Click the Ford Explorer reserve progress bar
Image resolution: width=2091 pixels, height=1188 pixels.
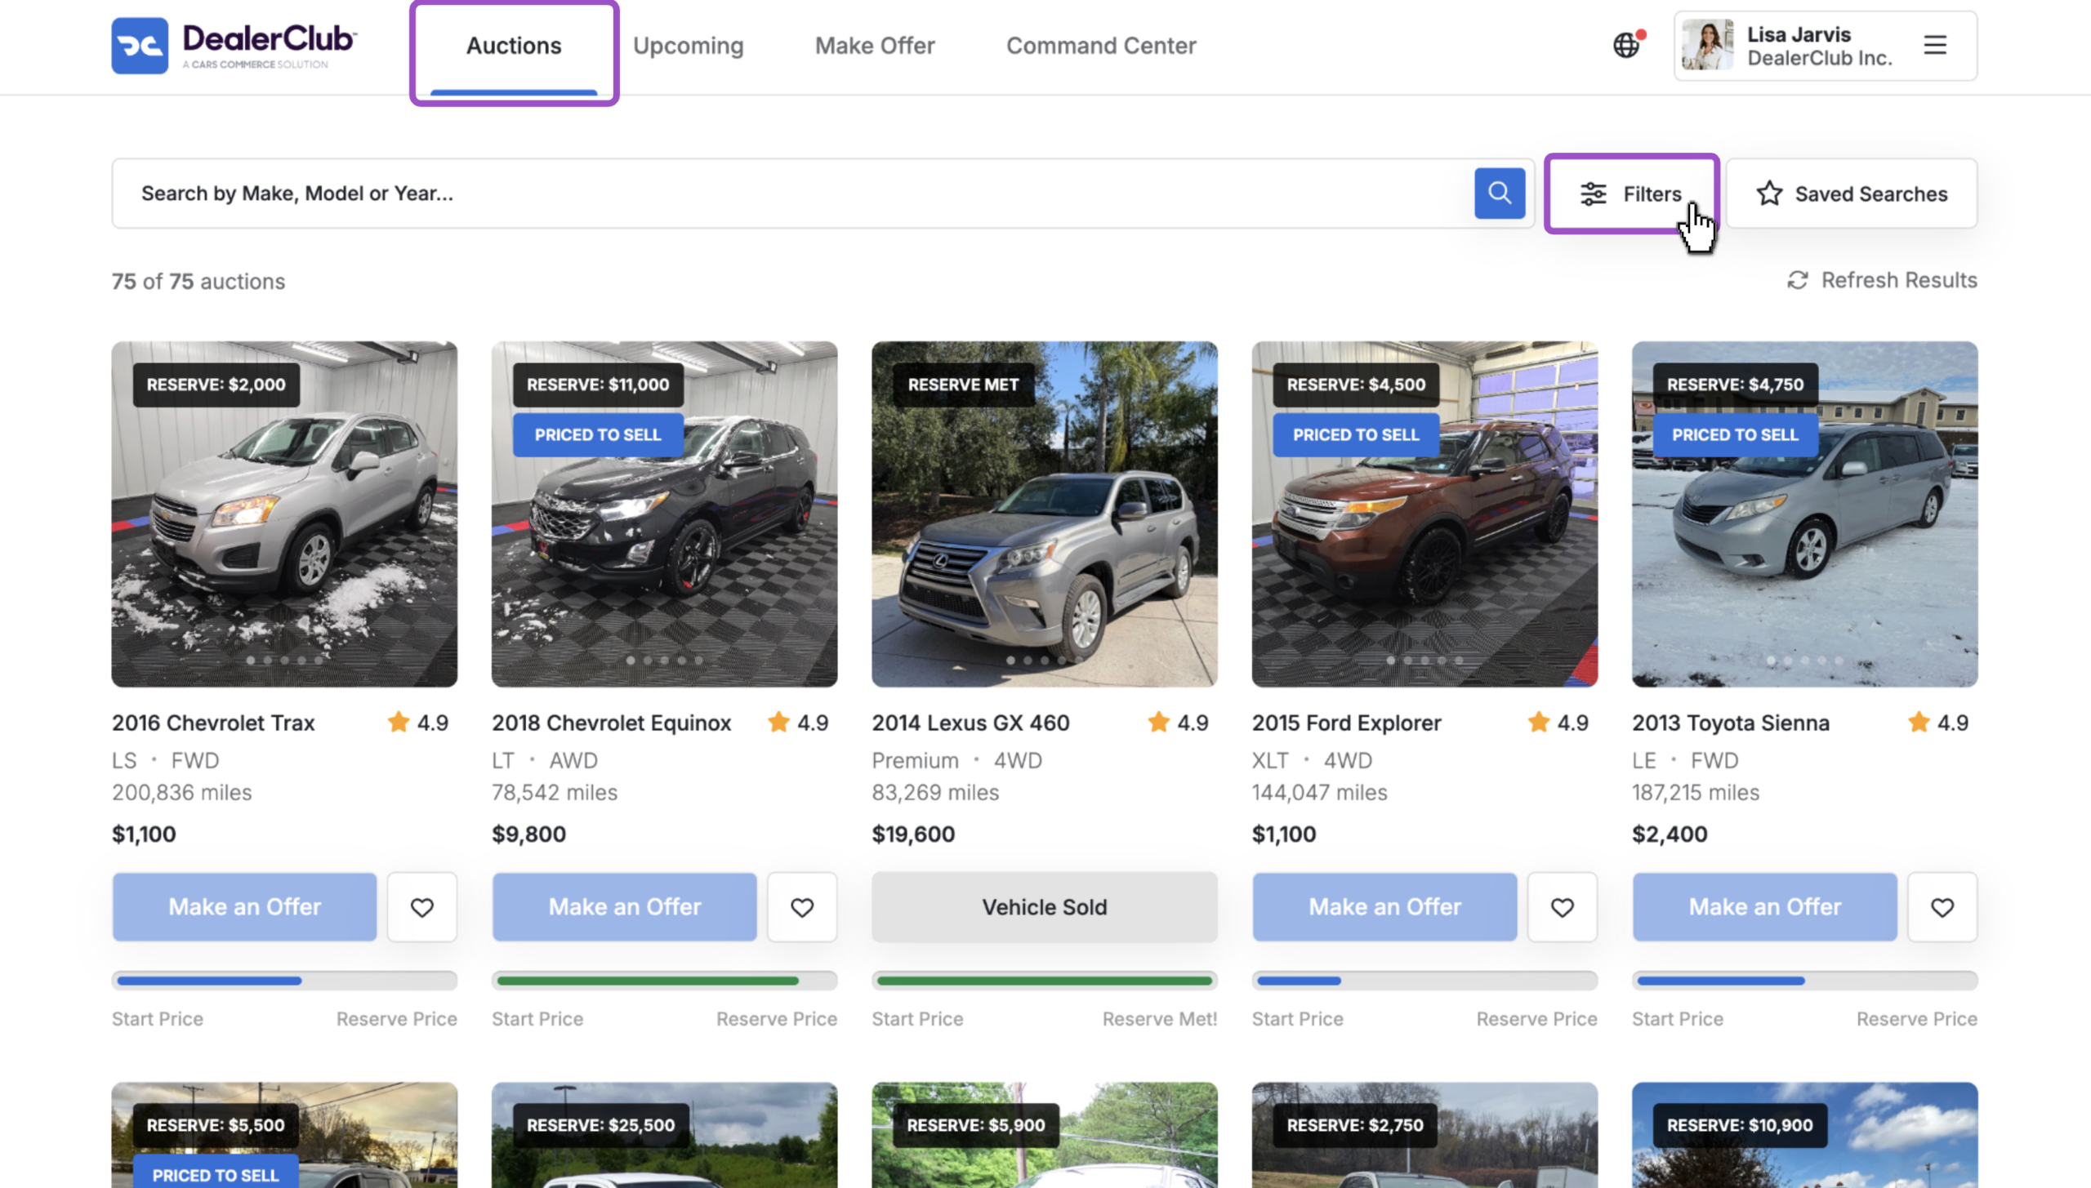[x=1424, y=980]
